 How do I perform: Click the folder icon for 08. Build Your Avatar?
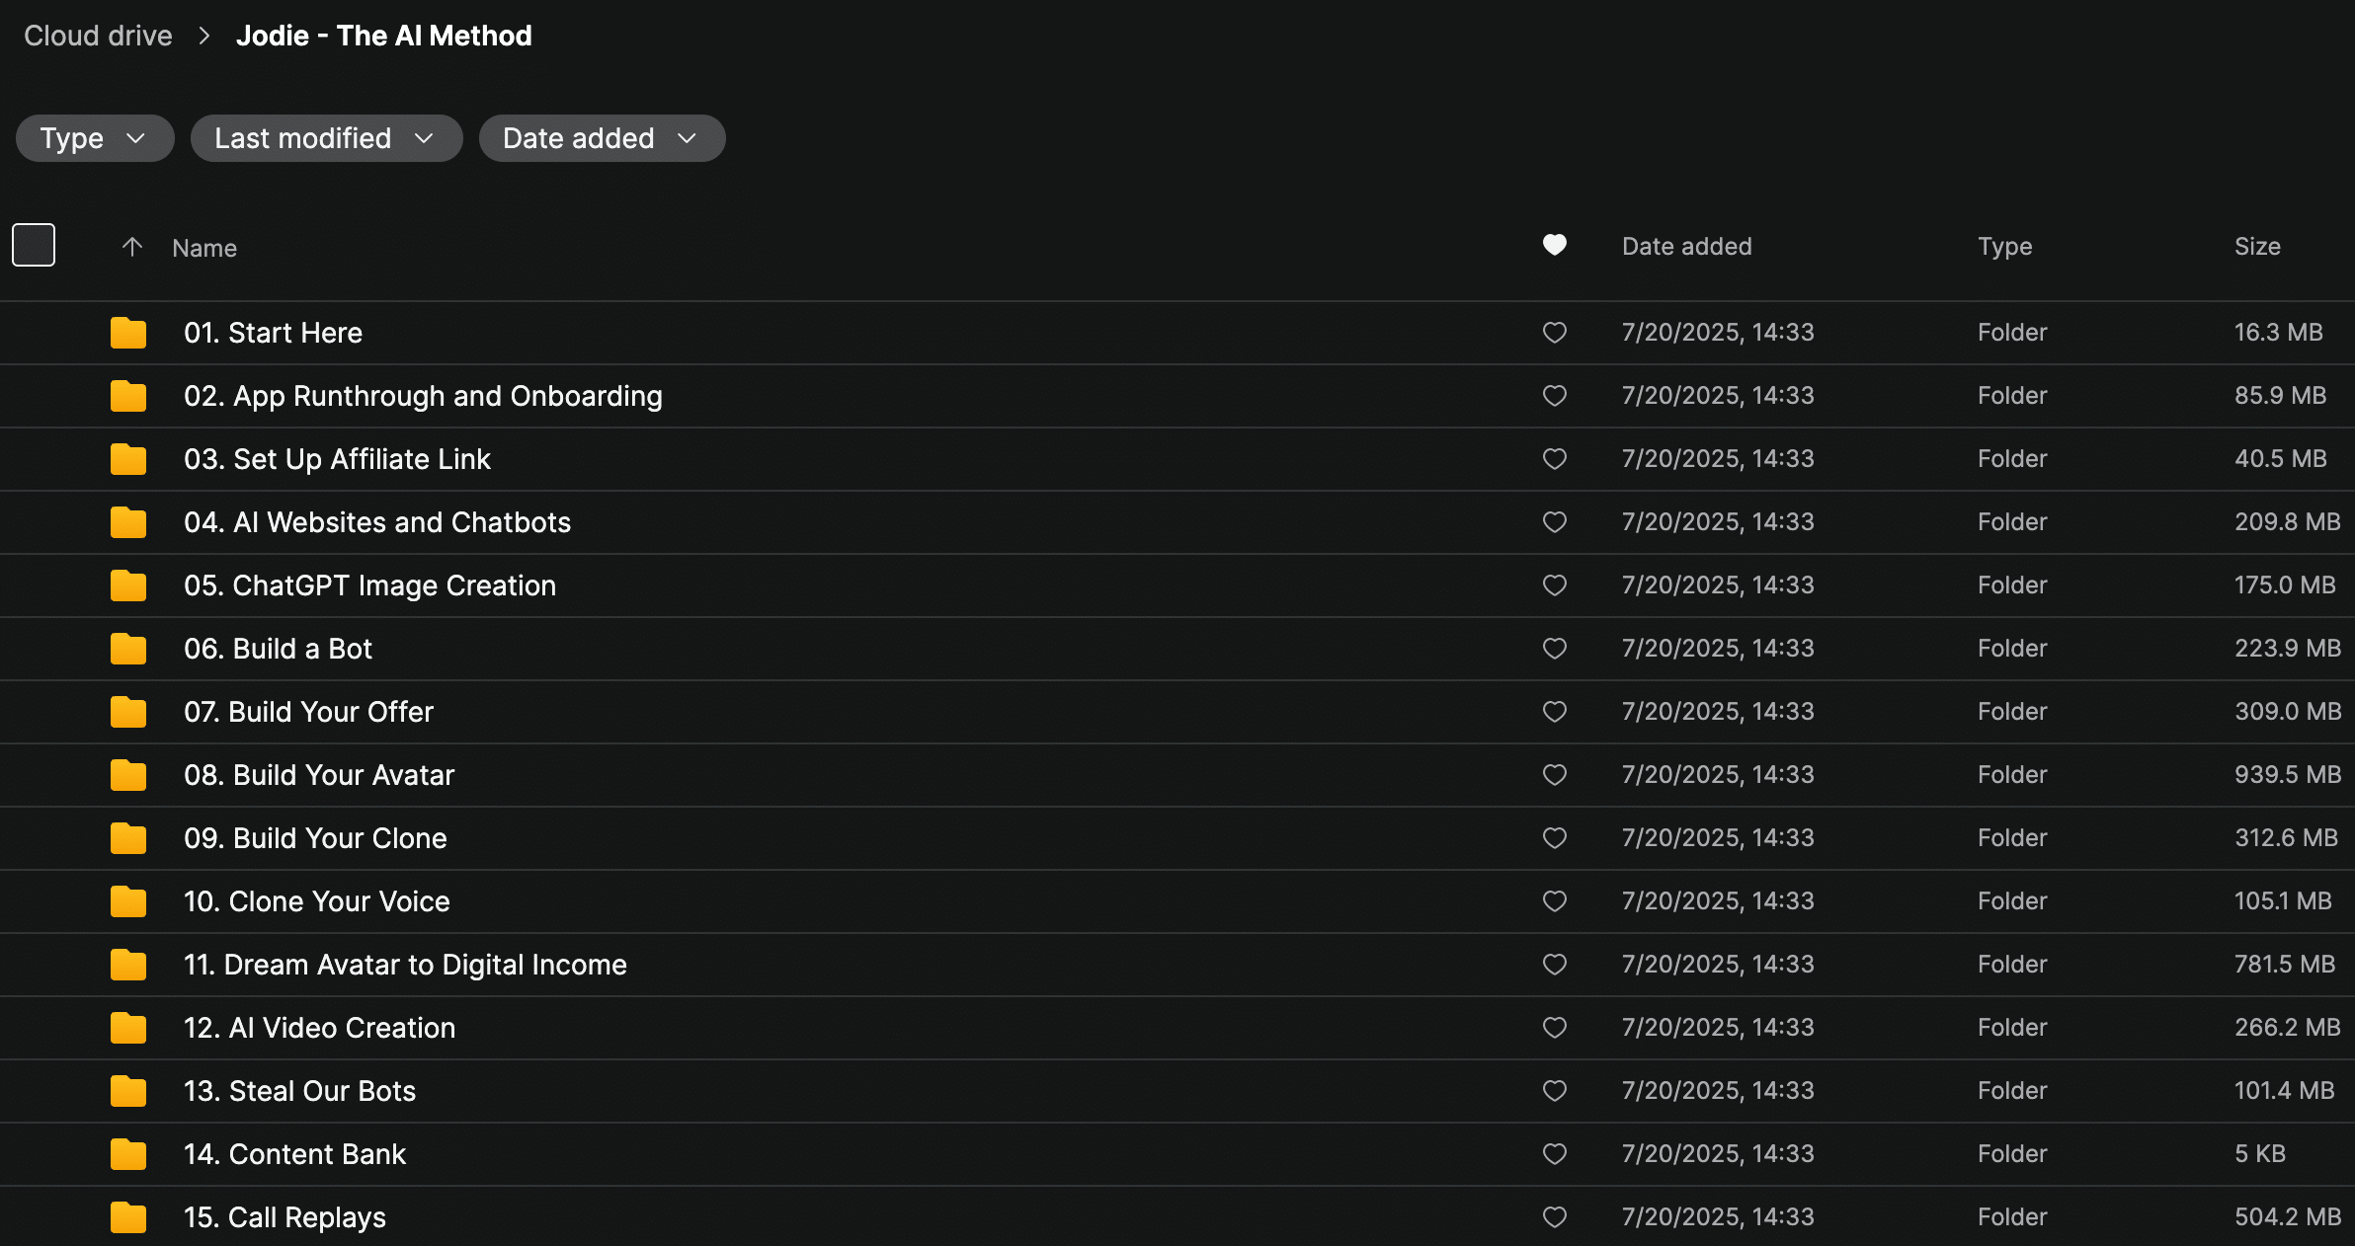128,776
